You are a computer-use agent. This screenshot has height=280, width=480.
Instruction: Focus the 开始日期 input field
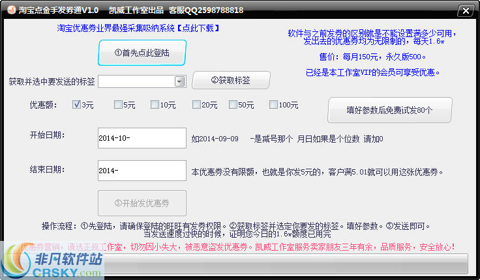(142, 138)
